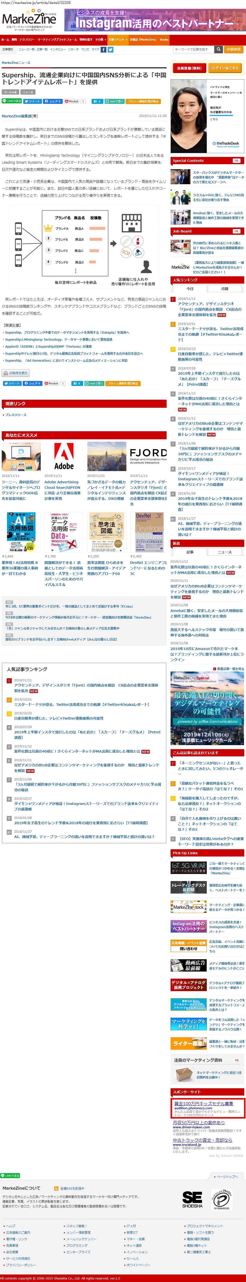Image resolution: width=246 pixels, height=1282 pixels.
Task: Click the keyword search input field
Action: click(193, 49)
